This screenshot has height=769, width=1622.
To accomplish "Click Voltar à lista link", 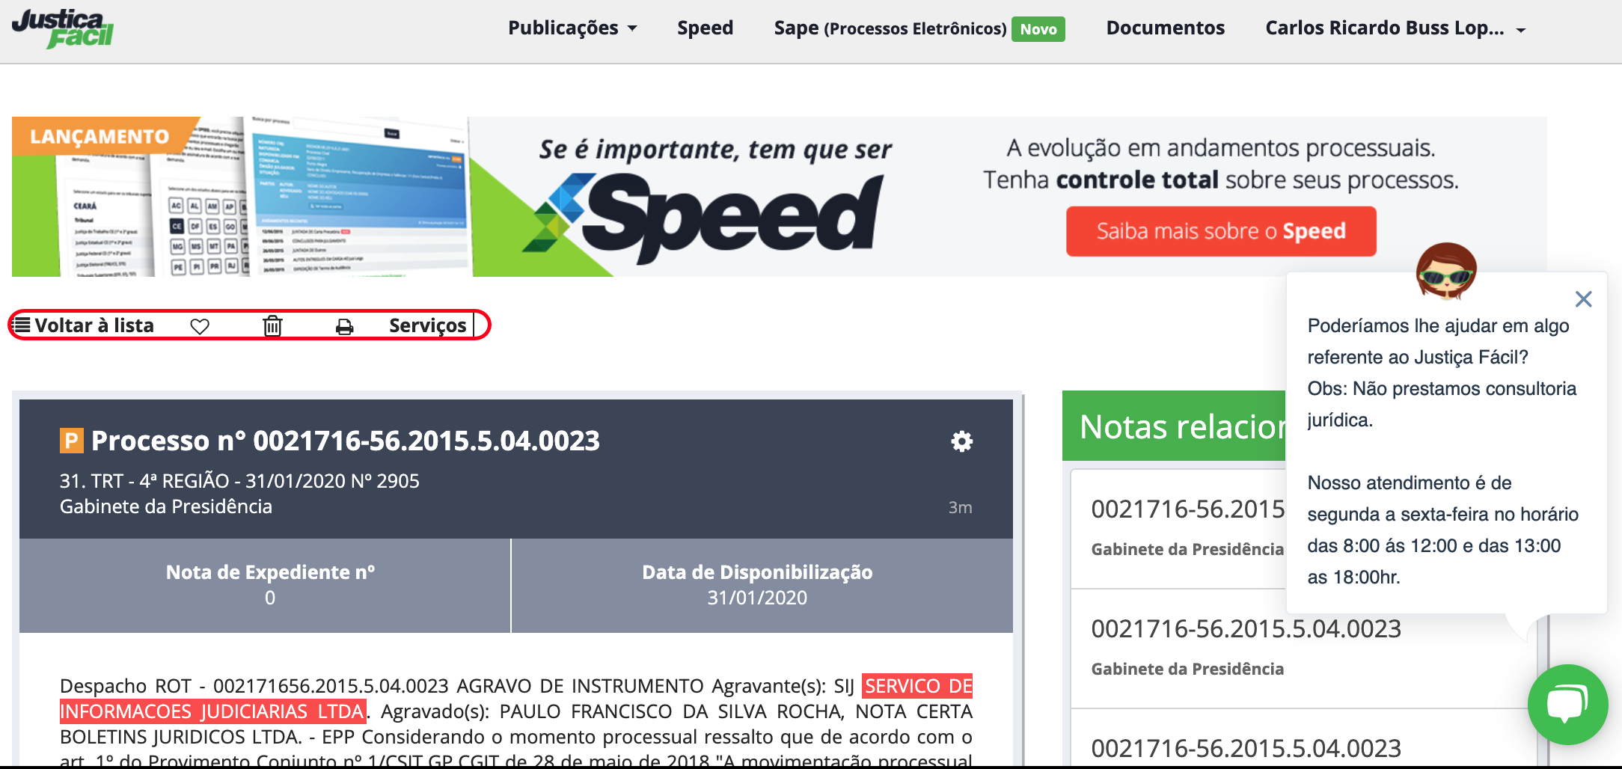I will [x=84, y=326].
